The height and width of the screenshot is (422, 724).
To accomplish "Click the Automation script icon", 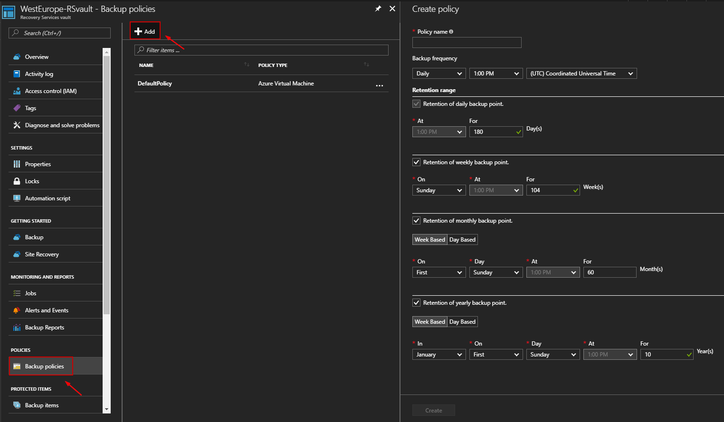I will (17, 198).
